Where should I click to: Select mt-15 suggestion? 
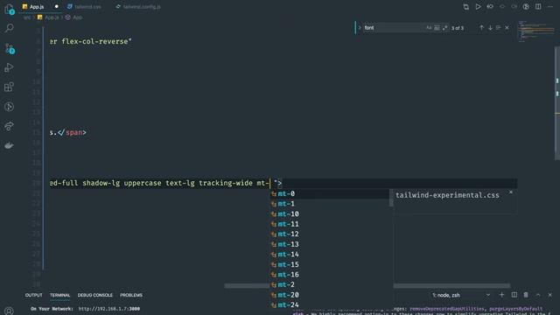330,264
